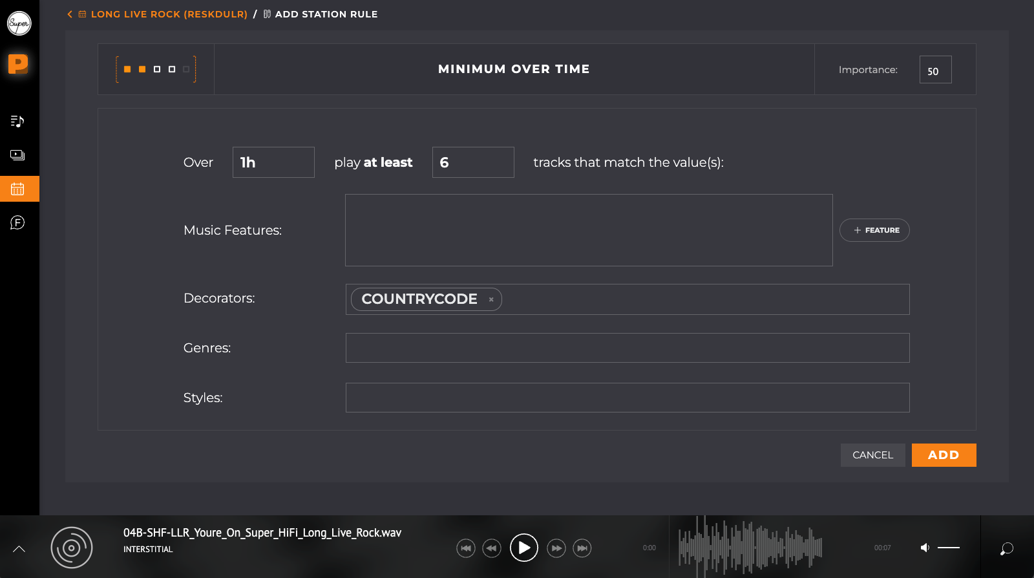Rewind the current track
Image resolution: width=1034 pixels, height=578 pixels.
tap(492, 548)
